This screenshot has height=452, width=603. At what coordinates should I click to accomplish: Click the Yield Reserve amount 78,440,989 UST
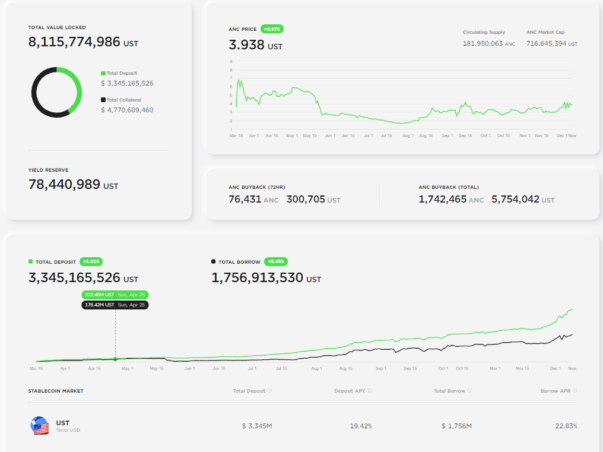[73, 185]
